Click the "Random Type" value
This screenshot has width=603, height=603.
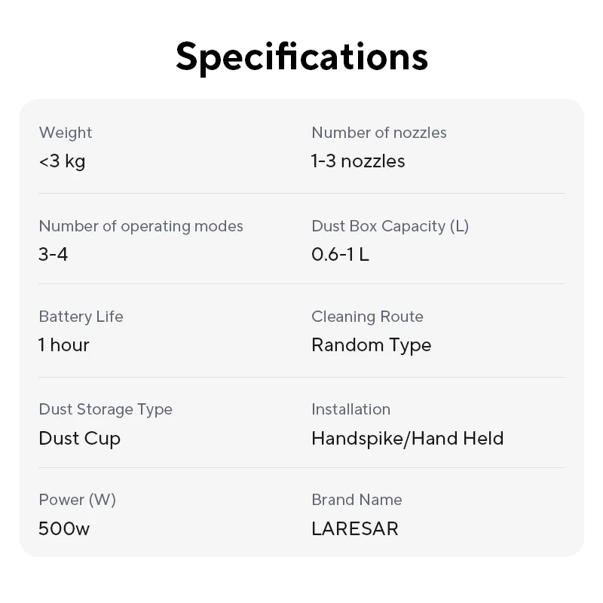(x=372, y=345)
